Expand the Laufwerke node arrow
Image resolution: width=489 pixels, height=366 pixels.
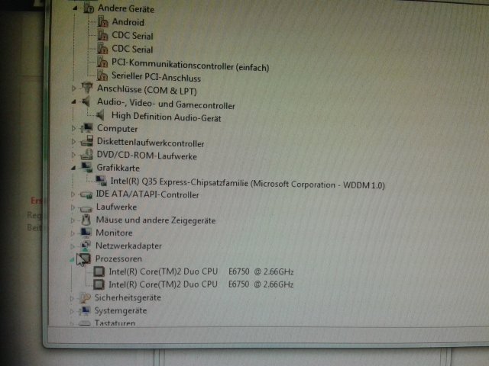pyautogui.click(x=73, y=207)
